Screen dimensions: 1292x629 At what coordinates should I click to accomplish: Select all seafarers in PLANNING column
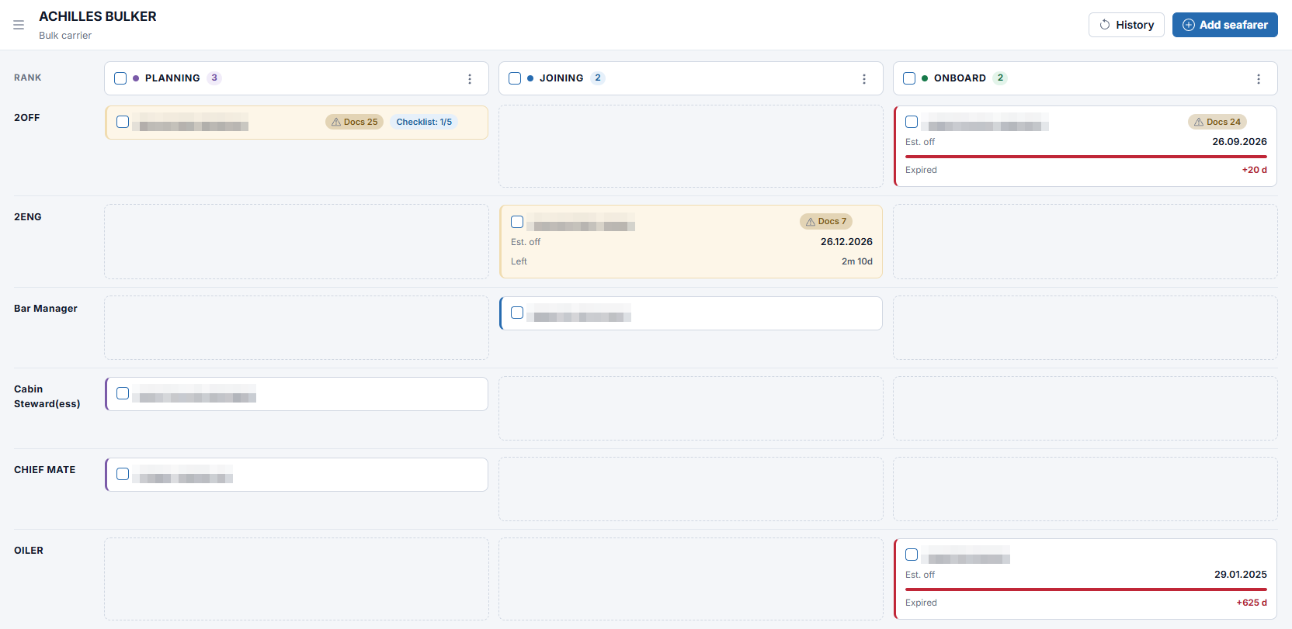(x=120, y=78)
